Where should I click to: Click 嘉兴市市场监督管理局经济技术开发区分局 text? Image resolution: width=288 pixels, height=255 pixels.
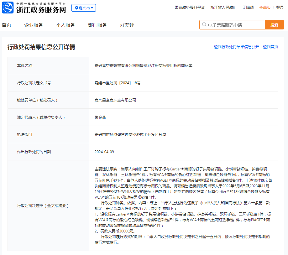pos(130,135)
